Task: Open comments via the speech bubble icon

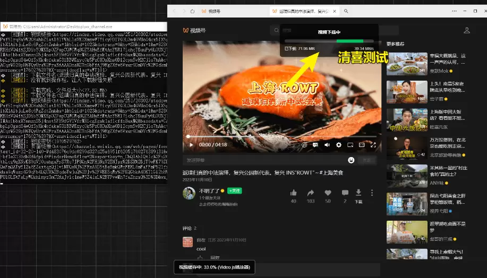Action: coord(345,193)
